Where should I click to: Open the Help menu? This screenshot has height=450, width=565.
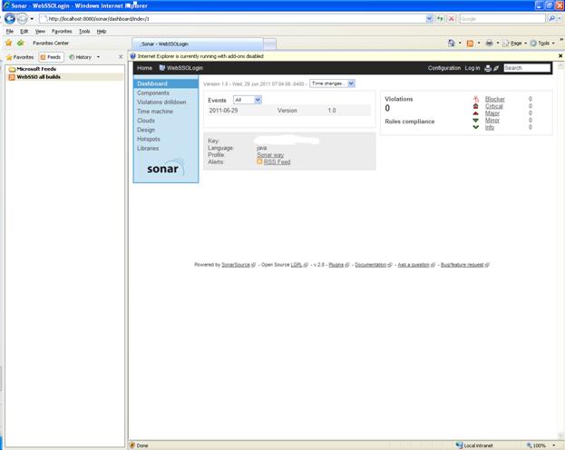(102, 32)
